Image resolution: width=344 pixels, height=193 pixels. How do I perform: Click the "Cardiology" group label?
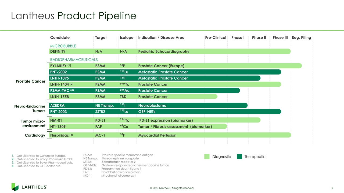(x=35, y=135)
